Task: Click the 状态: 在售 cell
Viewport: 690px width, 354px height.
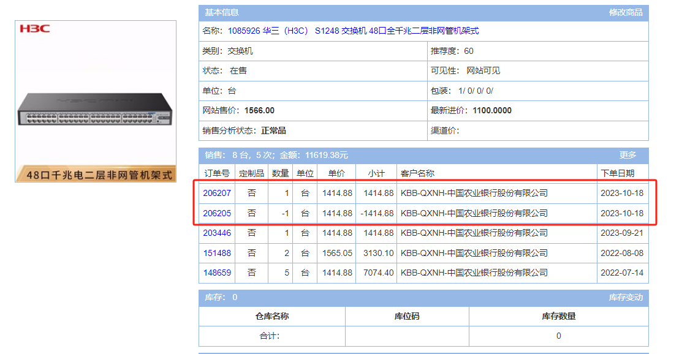Action: pos(313,71)
